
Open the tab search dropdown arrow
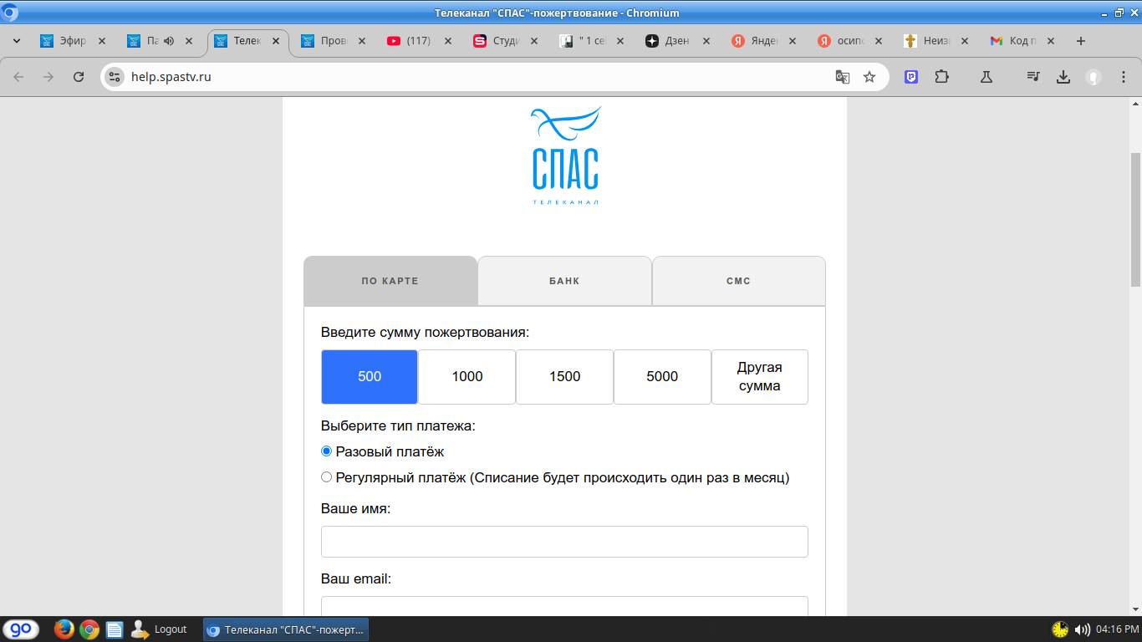17,41
